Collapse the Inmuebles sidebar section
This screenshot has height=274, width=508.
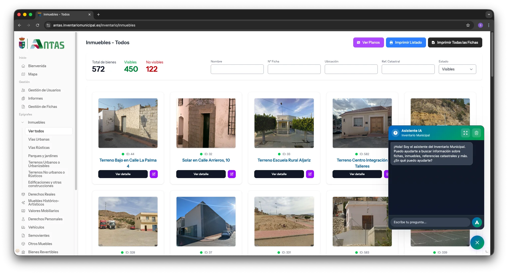[x=22, y=122]
